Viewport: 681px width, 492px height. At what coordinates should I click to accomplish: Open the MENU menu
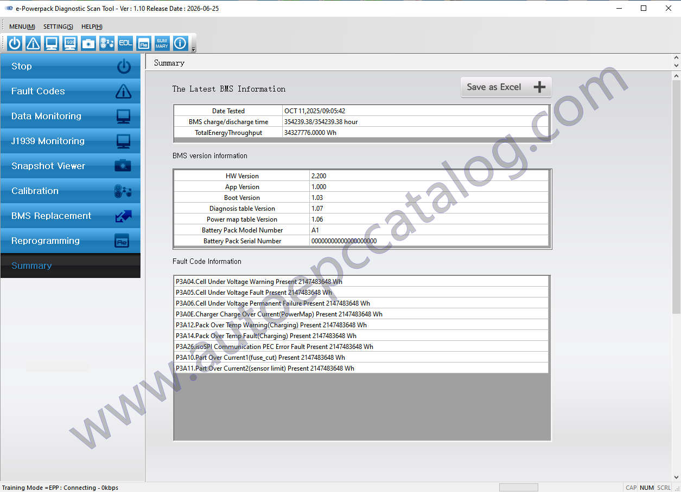point(22,27)
